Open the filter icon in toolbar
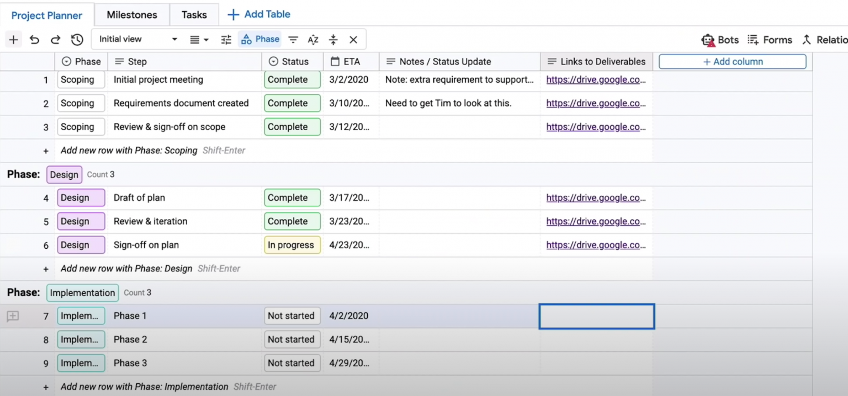848x396 pixels. pos(293,40)
